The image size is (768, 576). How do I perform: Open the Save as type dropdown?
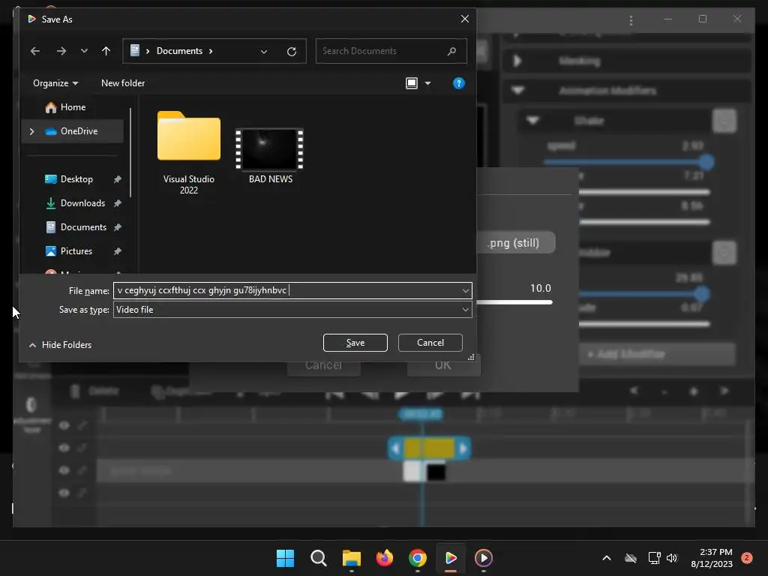coord(292,310)
